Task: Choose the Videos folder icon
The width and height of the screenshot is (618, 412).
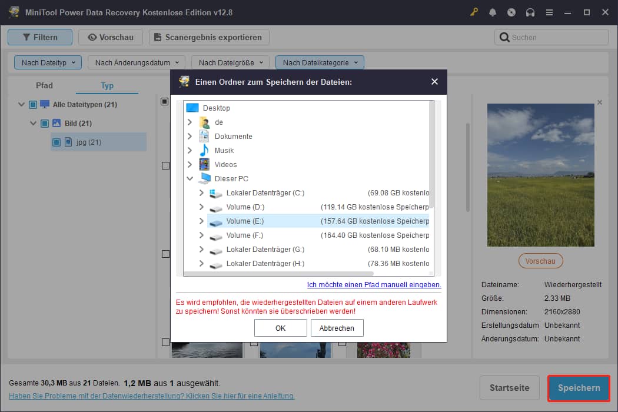Action: (204, 165)
